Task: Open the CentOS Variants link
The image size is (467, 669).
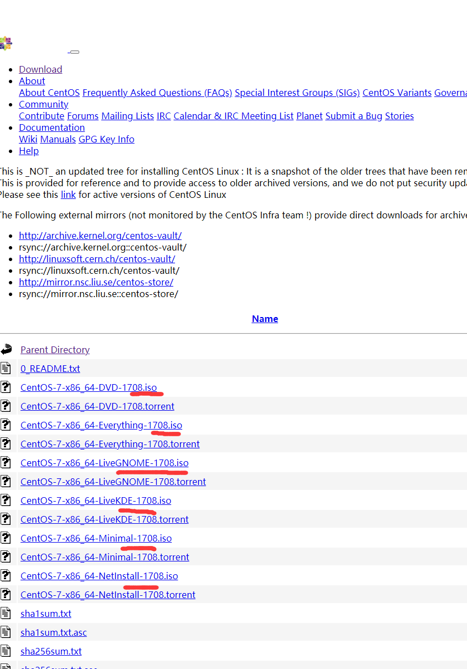Action: (397, 93)
